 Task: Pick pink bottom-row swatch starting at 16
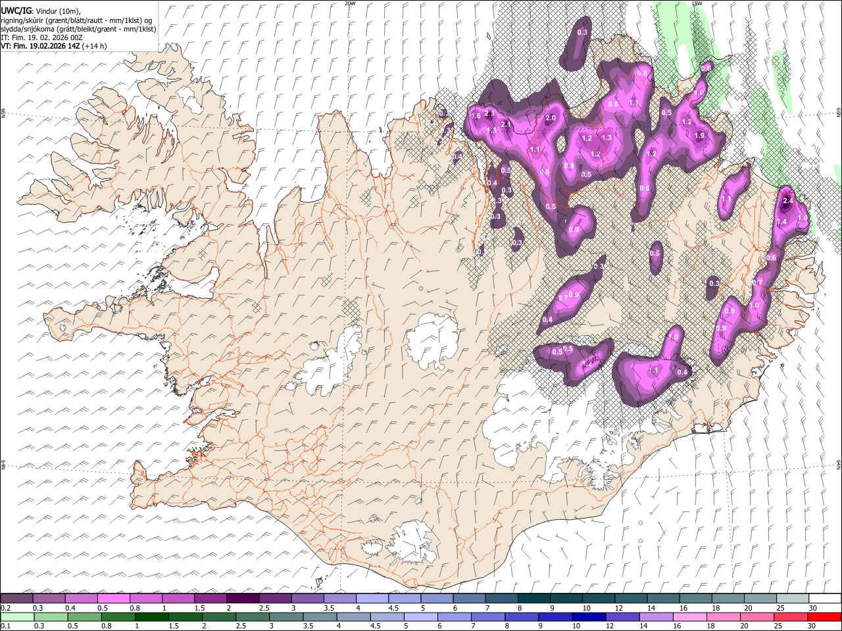690,617
